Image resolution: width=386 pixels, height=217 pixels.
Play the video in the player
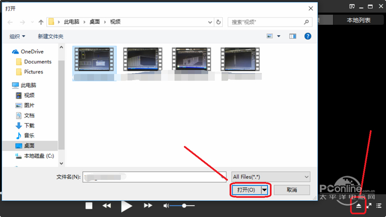pos(126,207)
